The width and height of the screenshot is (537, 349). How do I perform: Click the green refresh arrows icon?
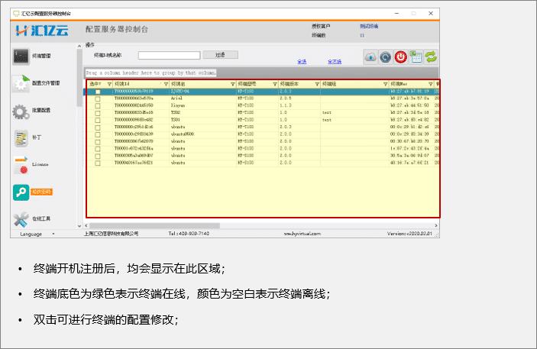point(432,57)
